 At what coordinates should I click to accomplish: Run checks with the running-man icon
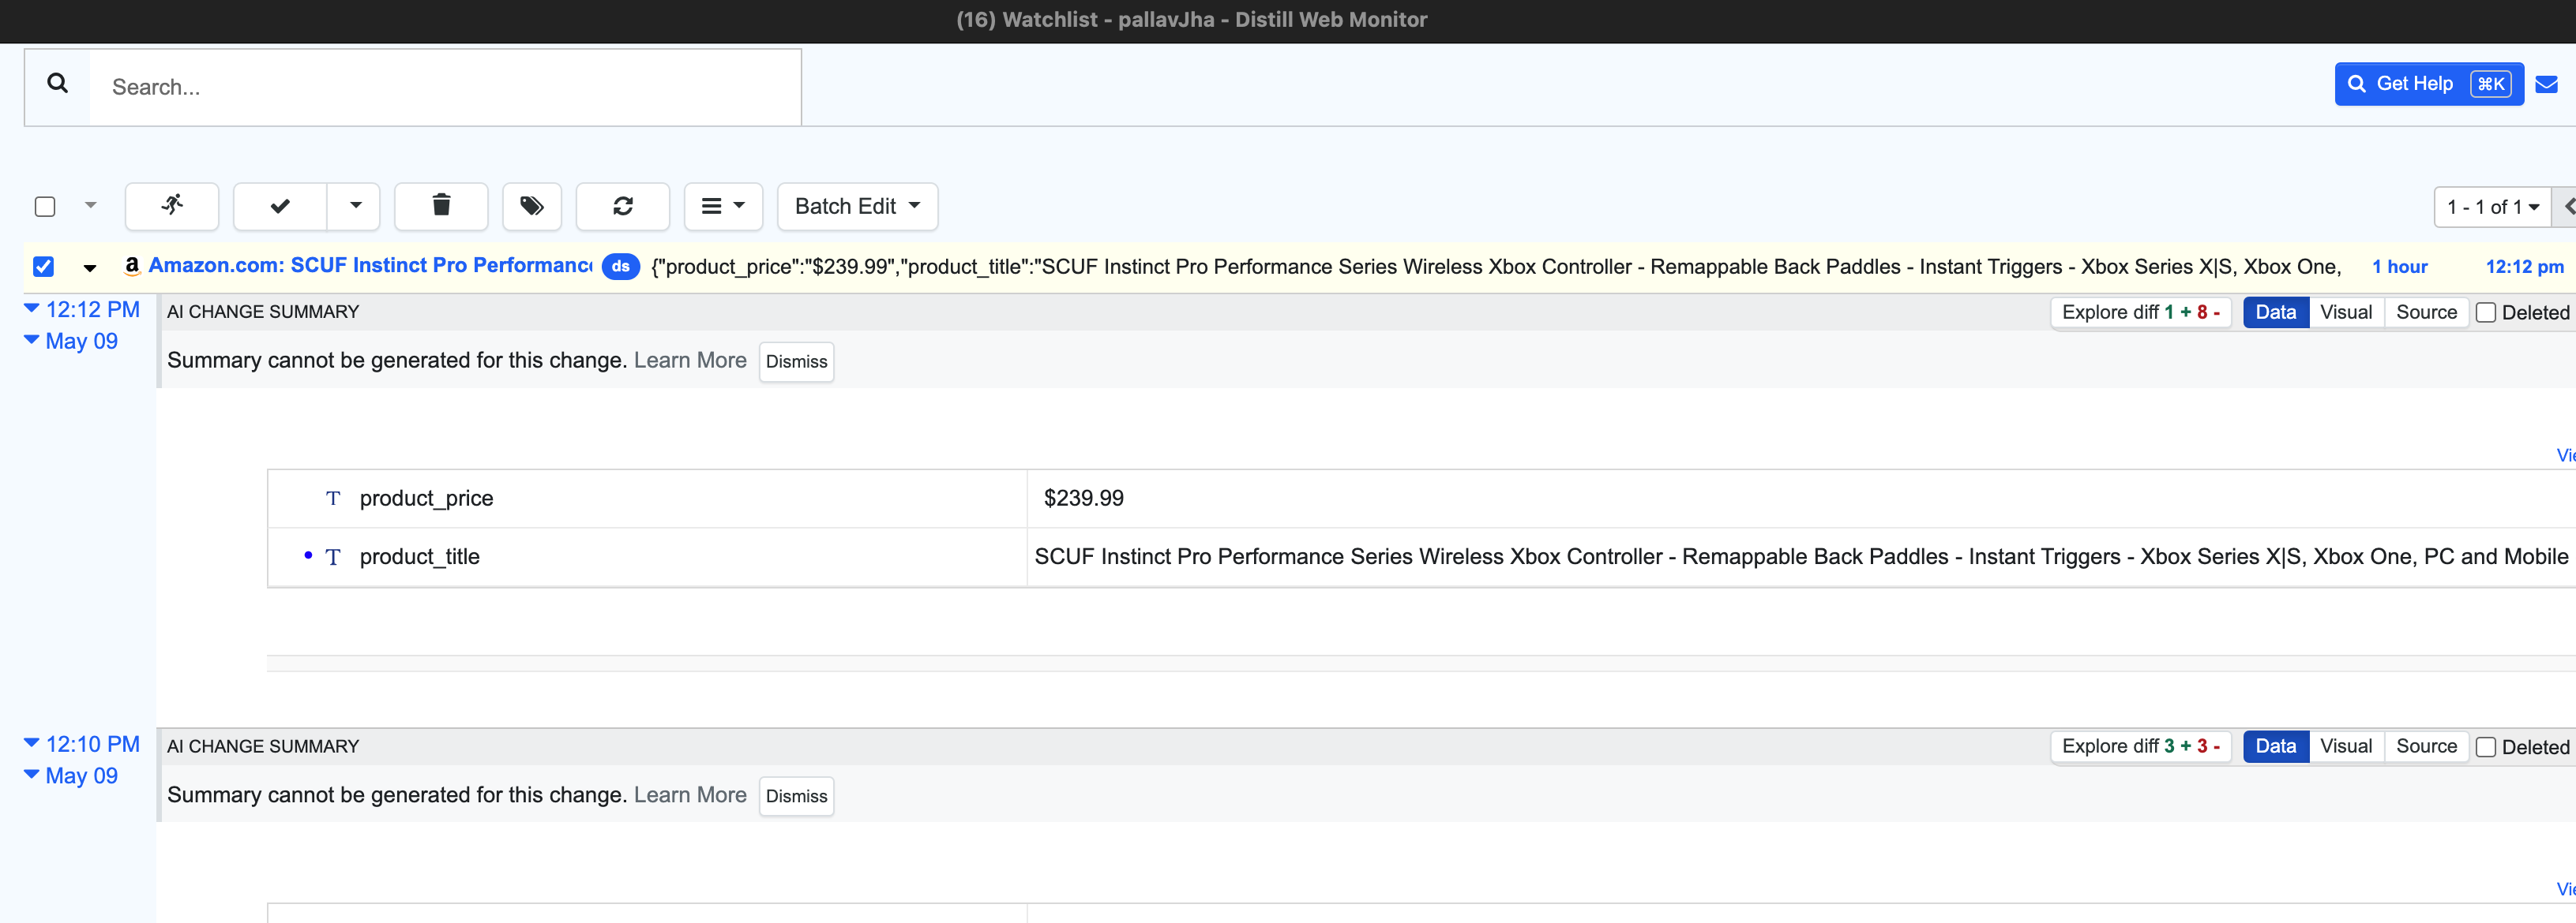[172, 206]
